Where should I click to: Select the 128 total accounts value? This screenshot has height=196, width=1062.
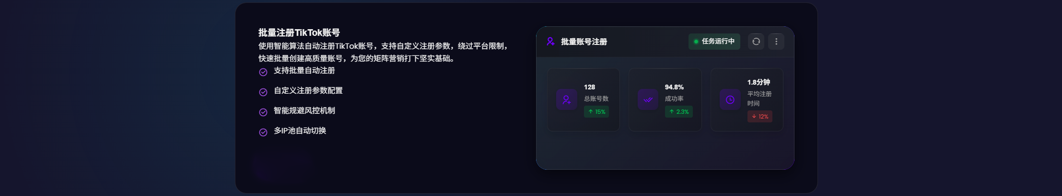tap(589, 87)
